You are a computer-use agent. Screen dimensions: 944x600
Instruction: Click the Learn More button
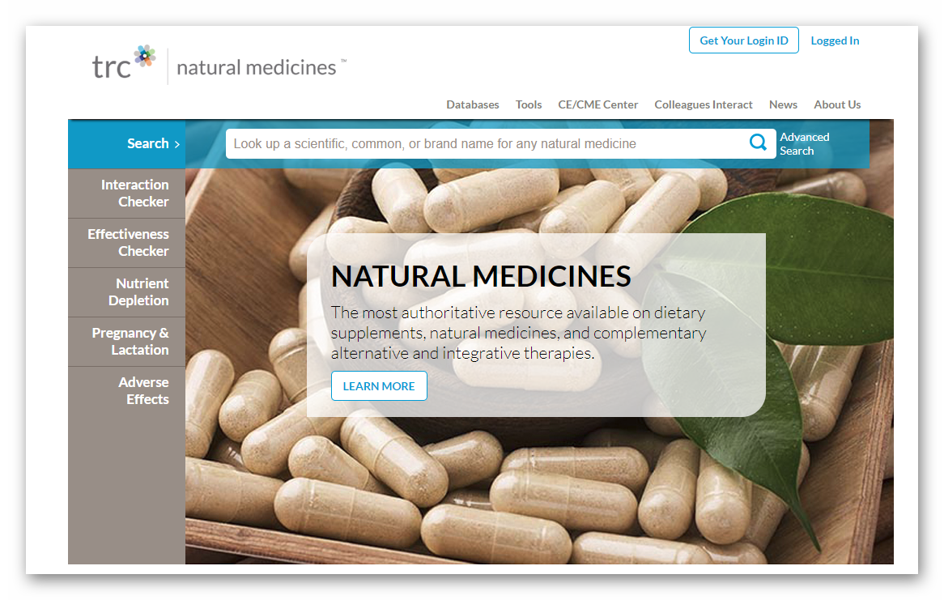(379, 386)
